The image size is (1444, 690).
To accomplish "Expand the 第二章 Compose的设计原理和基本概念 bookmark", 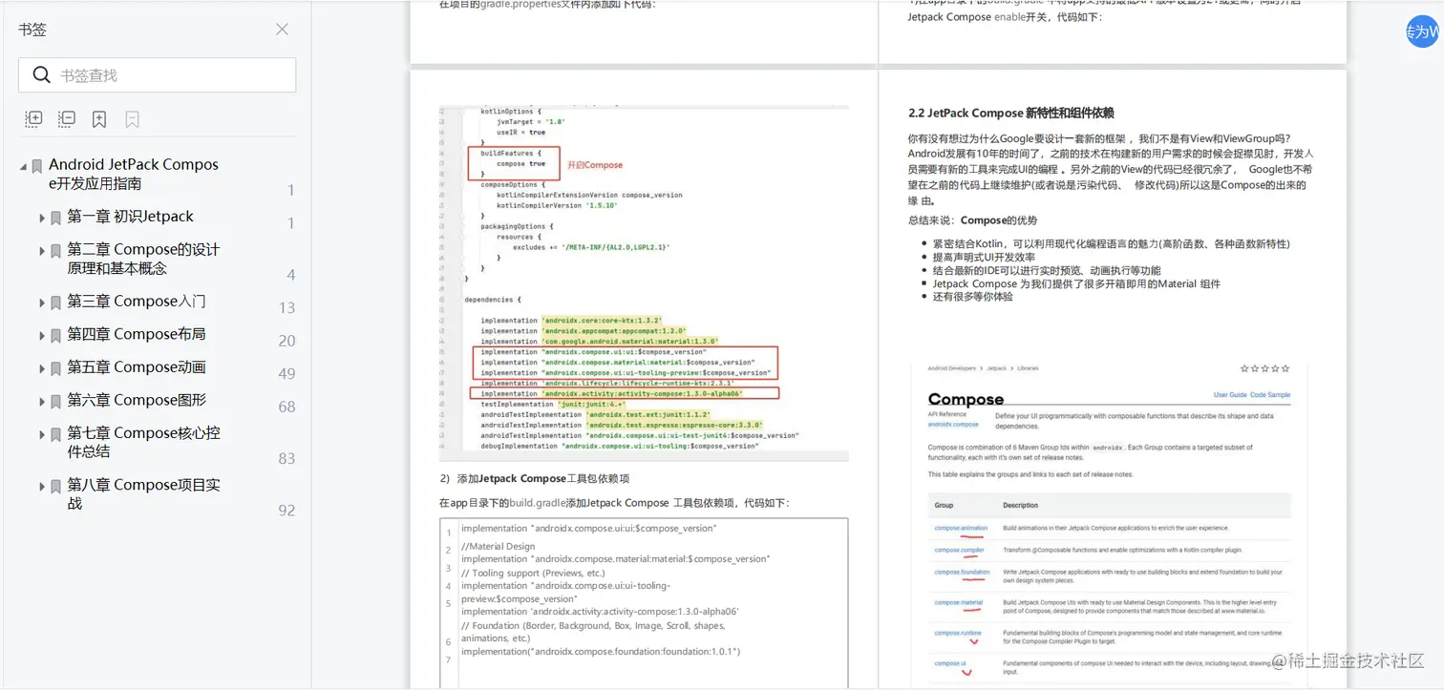I will point(42,252).
